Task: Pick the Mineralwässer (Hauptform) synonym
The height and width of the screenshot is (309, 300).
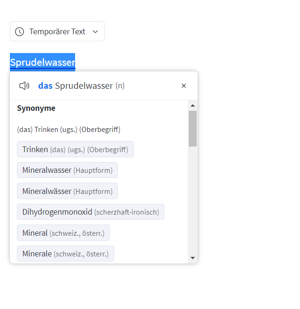Action: [67, 191]
